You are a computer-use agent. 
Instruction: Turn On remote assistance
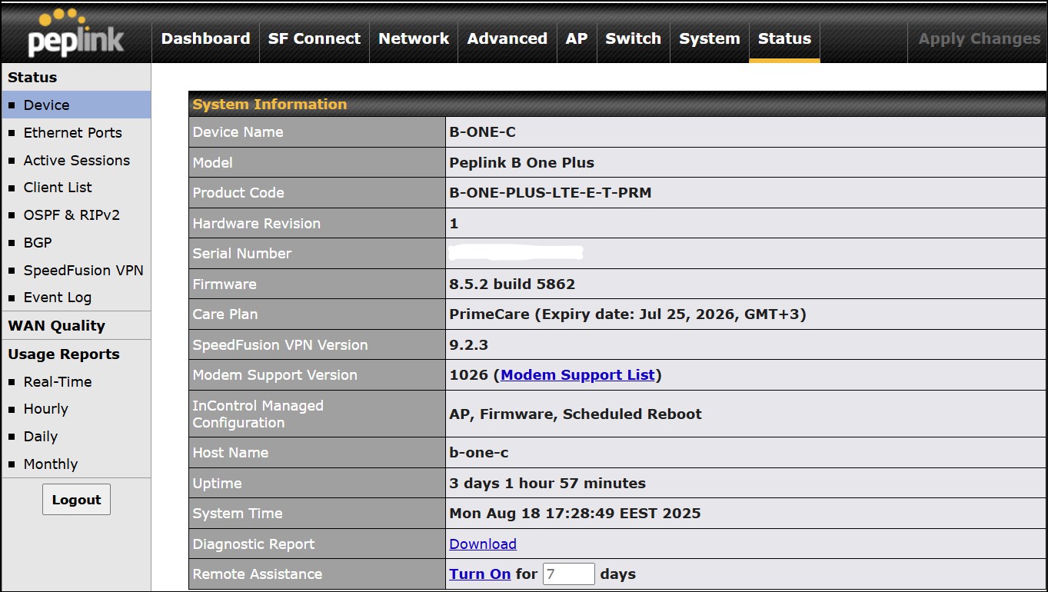[x=480, y=574]
